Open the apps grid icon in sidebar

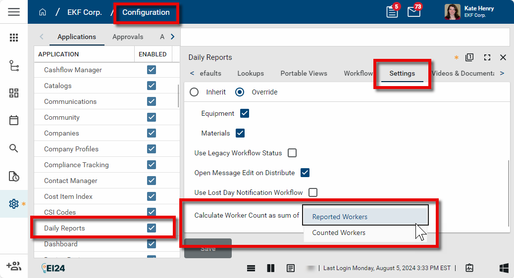coord(14,38)
